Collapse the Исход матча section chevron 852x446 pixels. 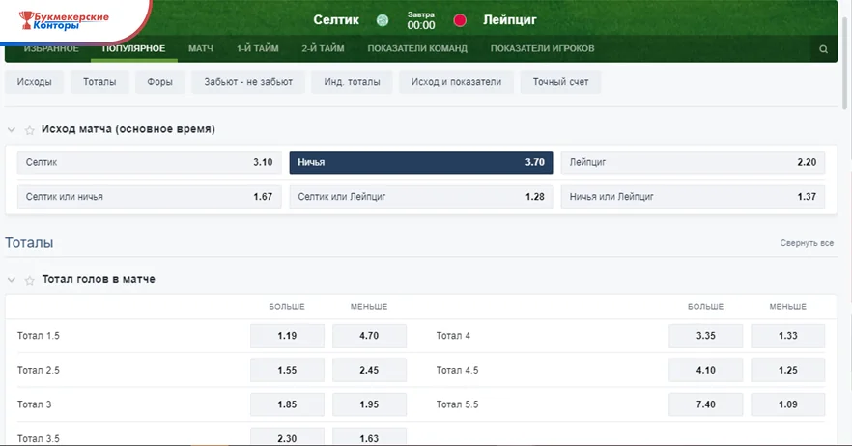click(x=11, y=129)
